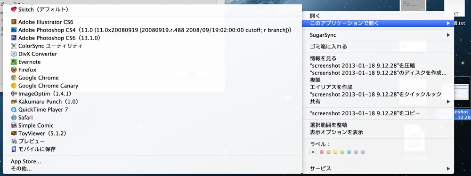The height and width of the screenshot is (176, 471).
Task: Click the DivX Converter icon
Action: pos(14,54)
